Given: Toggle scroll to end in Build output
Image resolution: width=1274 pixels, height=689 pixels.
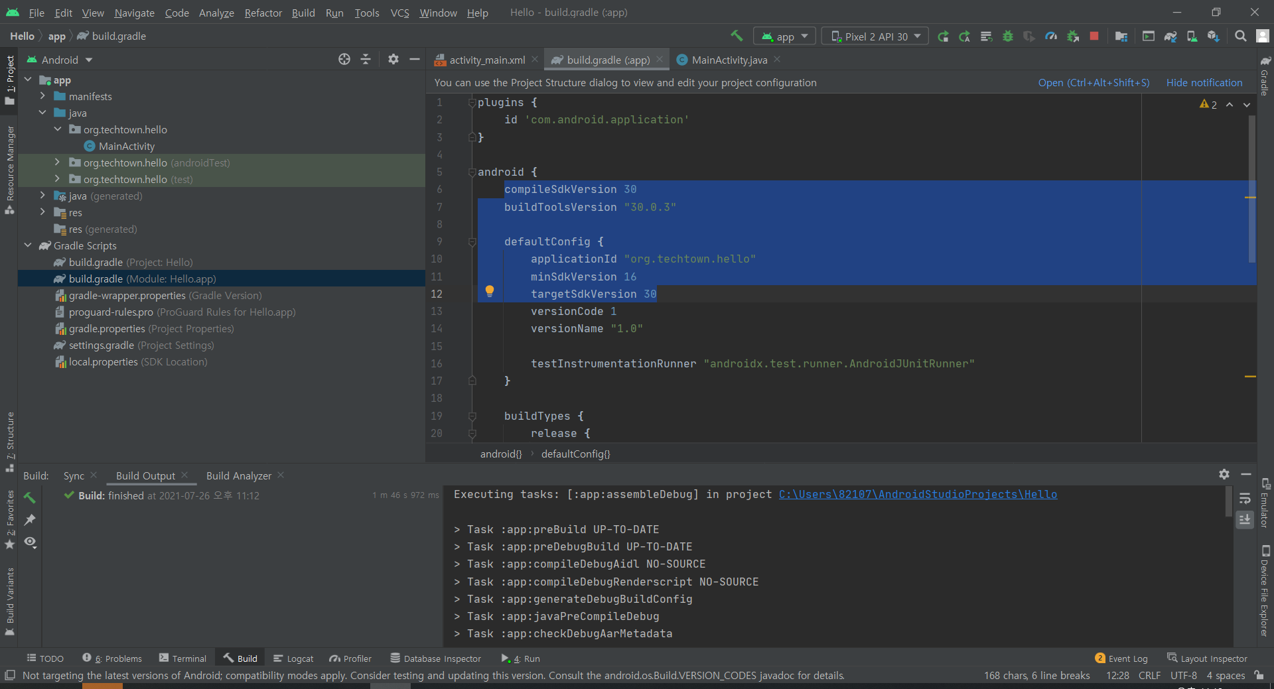Looking at the screenshot, I should pyautogui.click(x=1245, y=519).
